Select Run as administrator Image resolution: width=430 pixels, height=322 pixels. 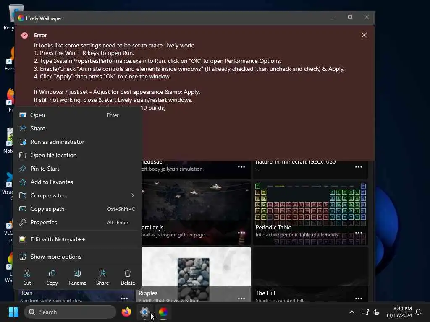(77, 142)
